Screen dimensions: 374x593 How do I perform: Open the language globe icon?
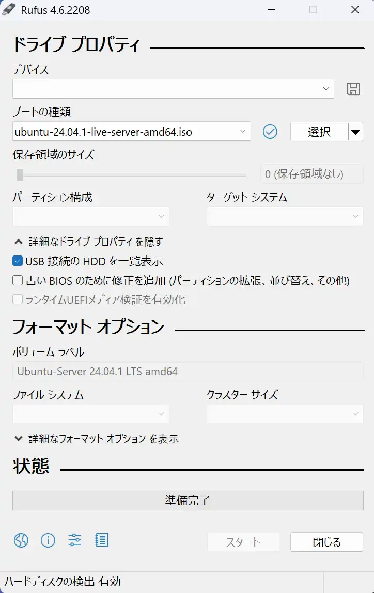click(x=21, y=540)
